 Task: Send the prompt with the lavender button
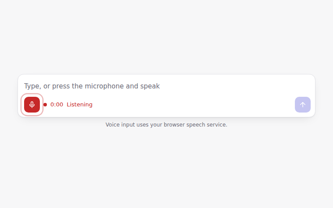[303, 105]
